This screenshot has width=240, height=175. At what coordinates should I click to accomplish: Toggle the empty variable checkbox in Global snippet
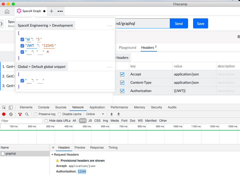22,81
